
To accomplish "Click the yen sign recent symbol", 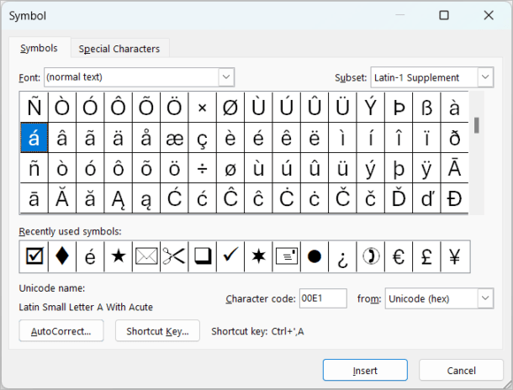I will pos(455,256).
